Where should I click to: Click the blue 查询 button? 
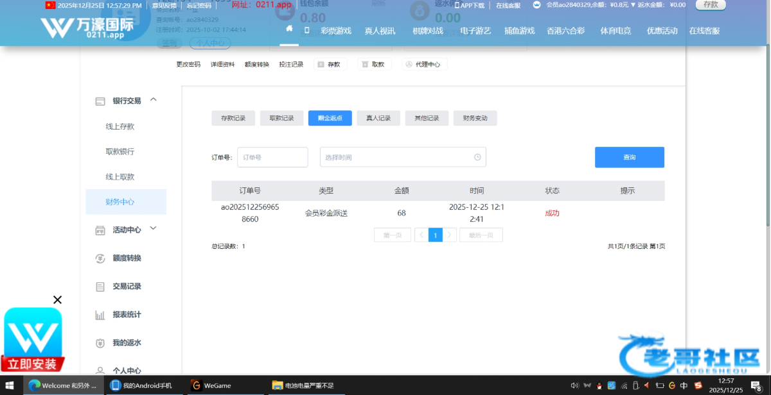click(x=629, y=157)
